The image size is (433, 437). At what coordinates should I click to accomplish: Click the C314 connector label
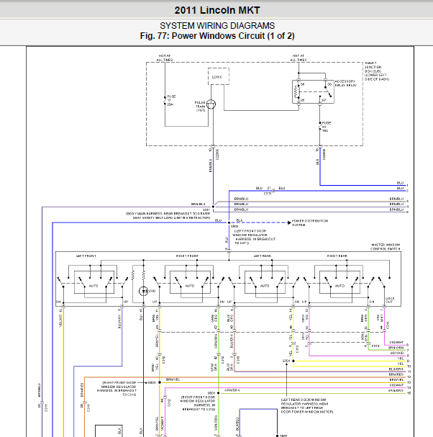375,346
